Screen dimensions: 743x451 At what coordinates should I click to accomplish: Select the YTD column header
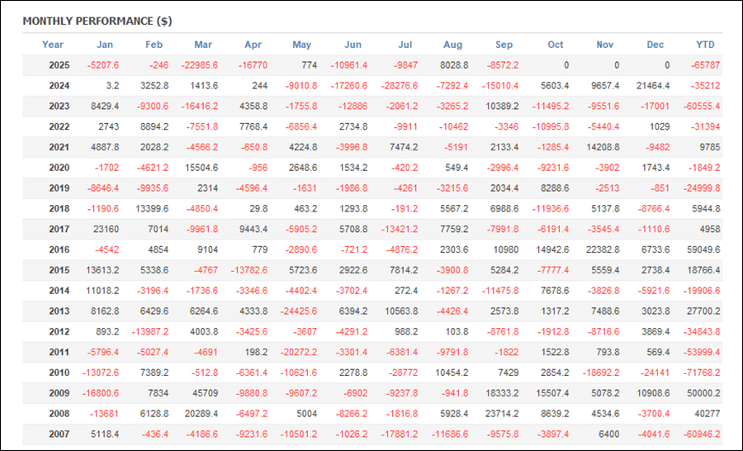click(705, 45)
